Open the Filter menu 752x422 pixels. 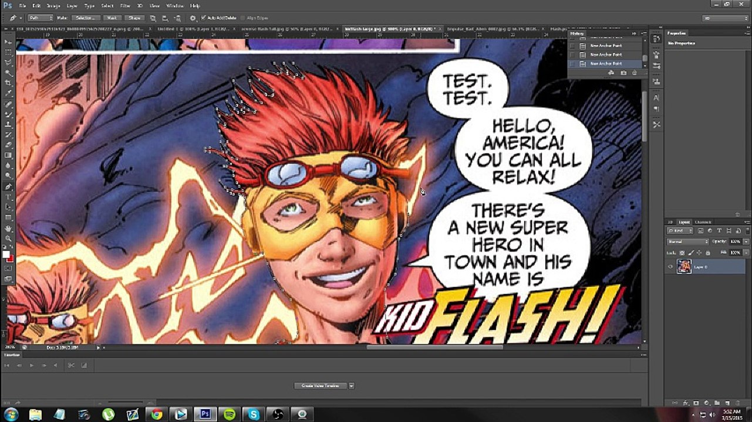coord(125,5)
